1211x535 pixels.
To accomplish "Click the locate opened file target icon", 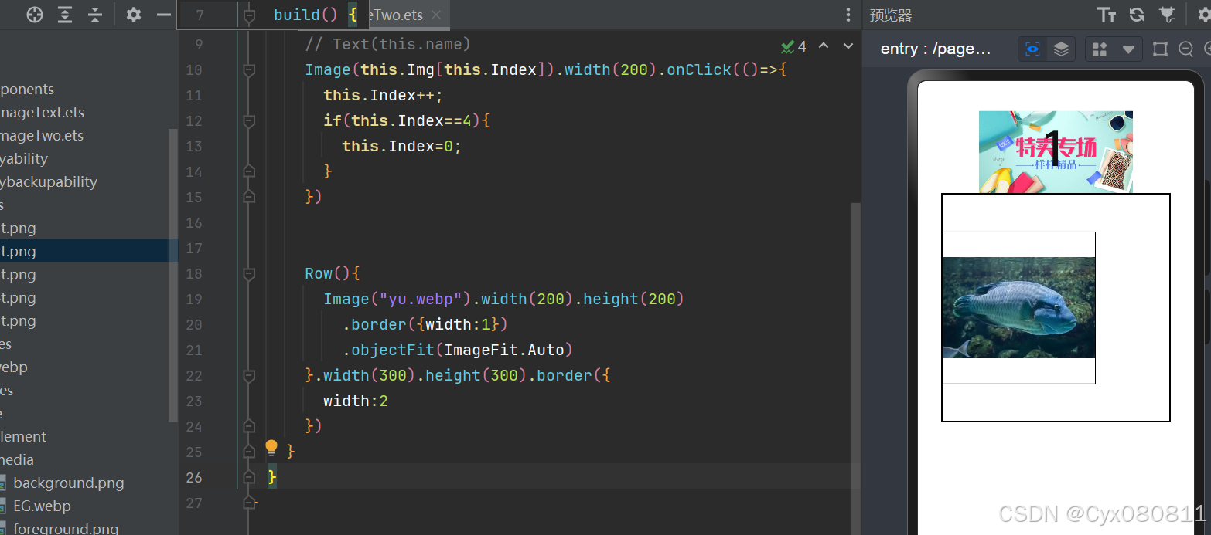I will [35, 15].
